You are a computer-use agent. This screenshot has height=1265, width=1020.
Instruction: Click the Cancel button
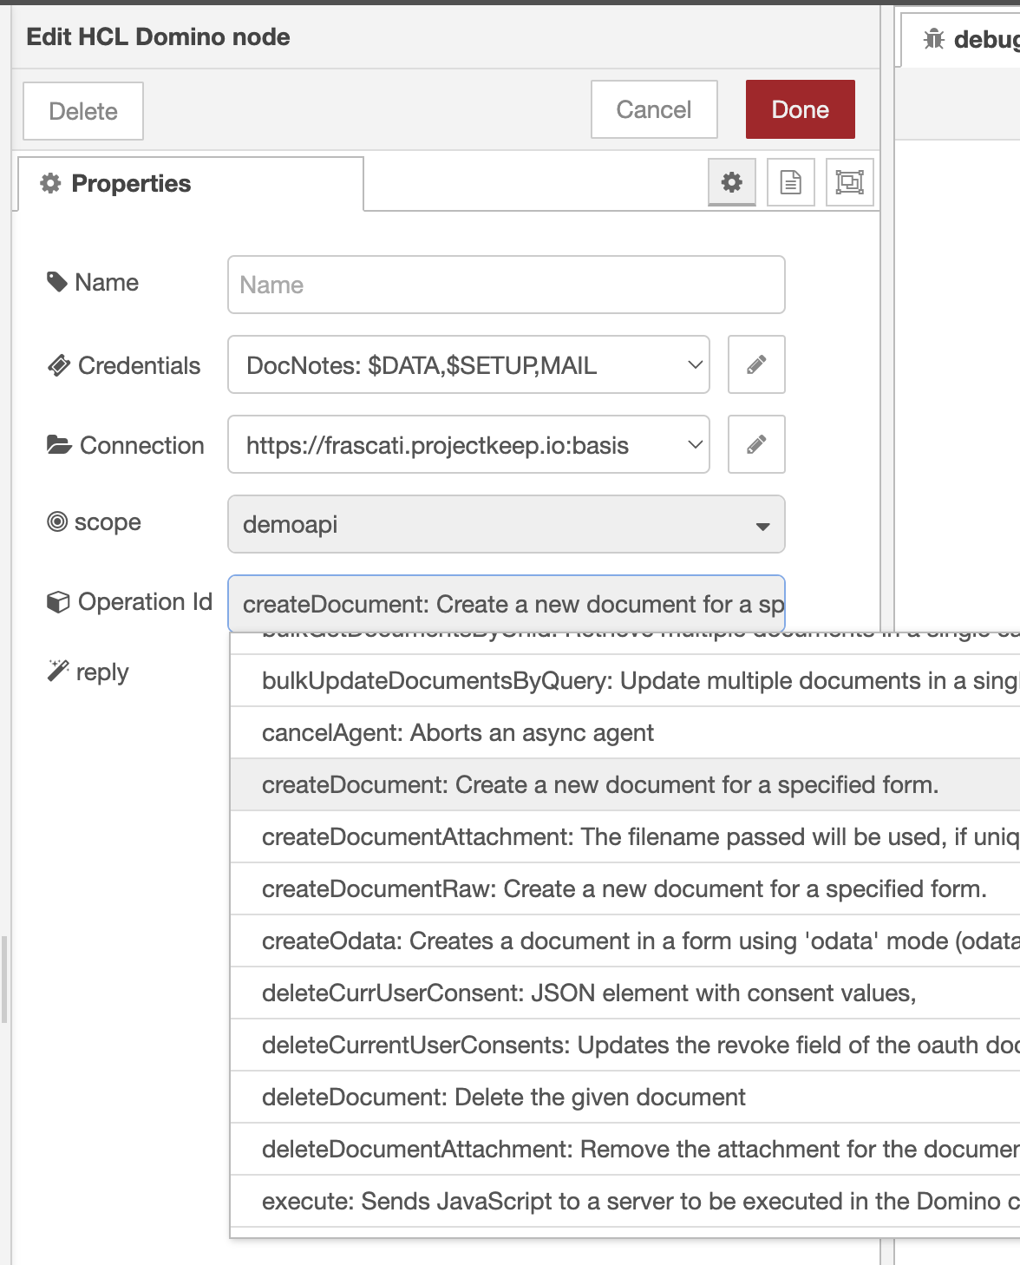tap(654, 109)
